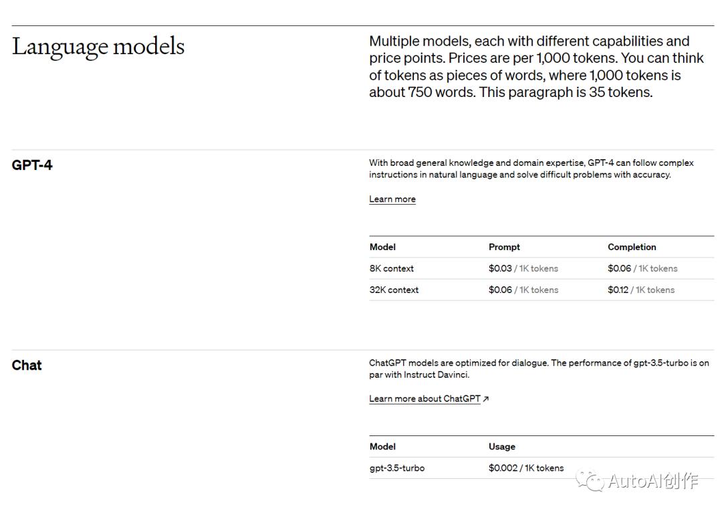
Task: Click the intro paragraph about token pricing
Action: (x=536, y=67)
